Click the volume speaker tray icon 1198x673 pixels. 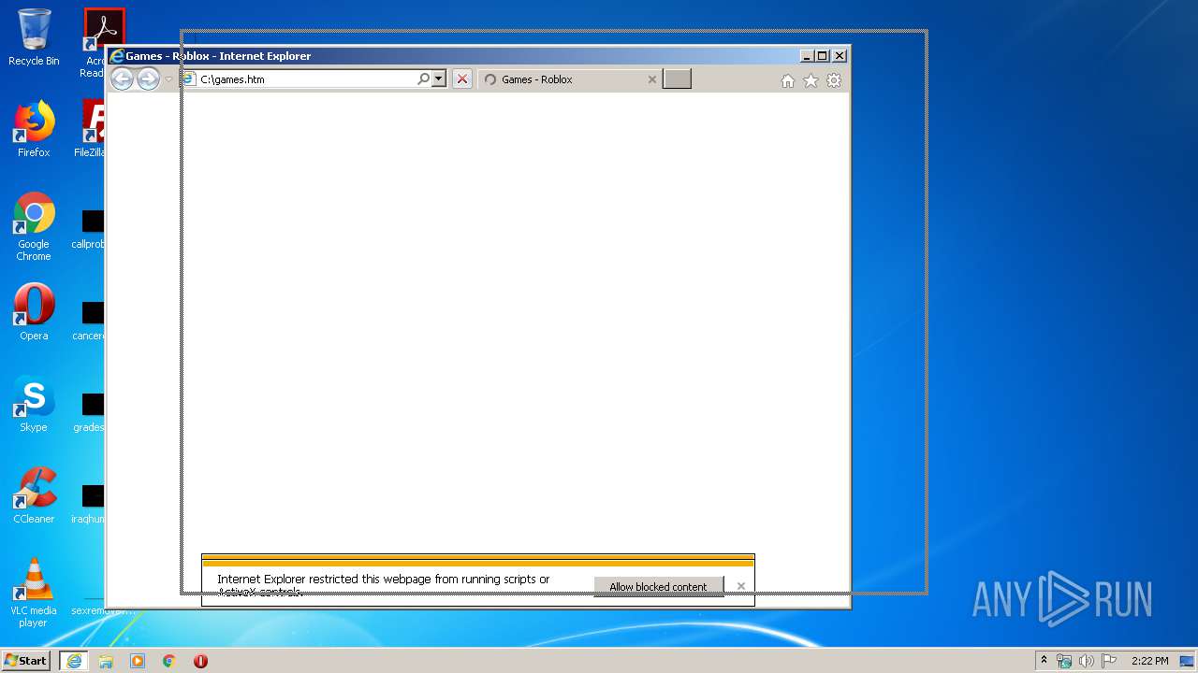pyautogui.click(x=1087, y=661)
